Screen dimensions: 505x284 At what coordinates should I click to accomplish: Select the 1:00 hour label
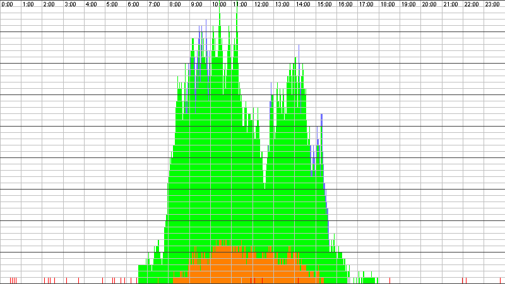(x=28, y=4)
